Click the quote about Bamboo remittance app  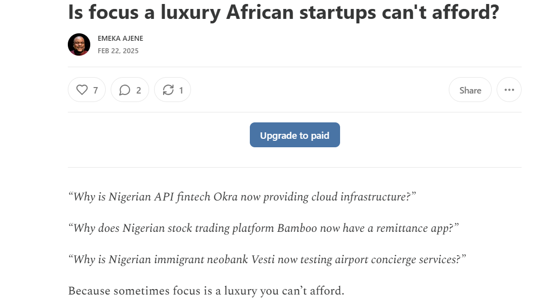coord(263,228)
